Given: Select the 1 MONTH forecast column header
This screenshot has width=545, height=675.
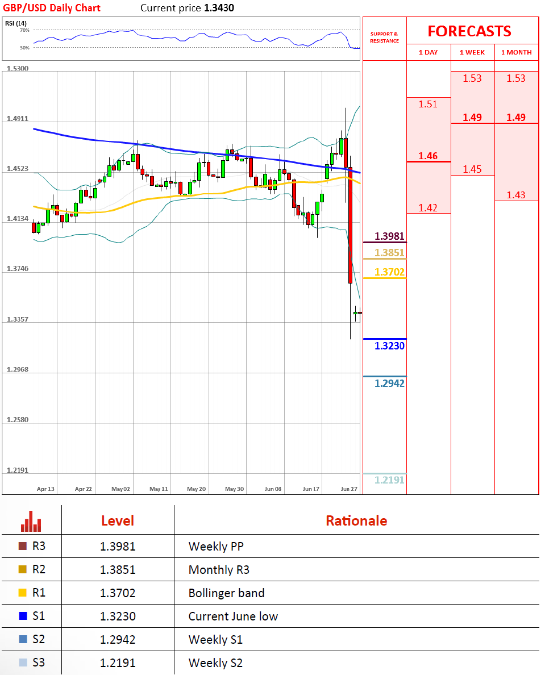Looking at the screenshot, I should [x=516, y=52].
